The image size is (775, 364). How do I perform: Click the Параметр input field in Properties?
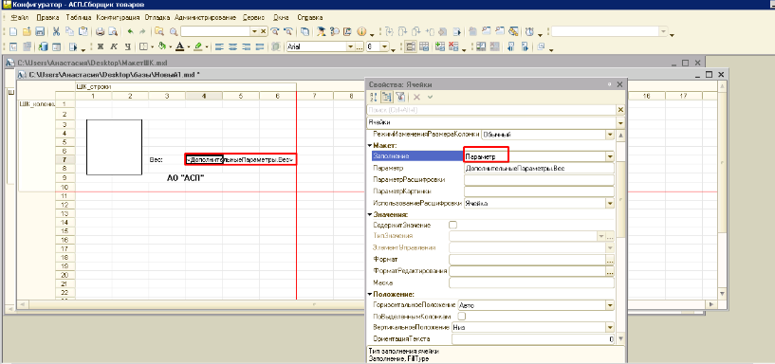[x=539, y=169]
